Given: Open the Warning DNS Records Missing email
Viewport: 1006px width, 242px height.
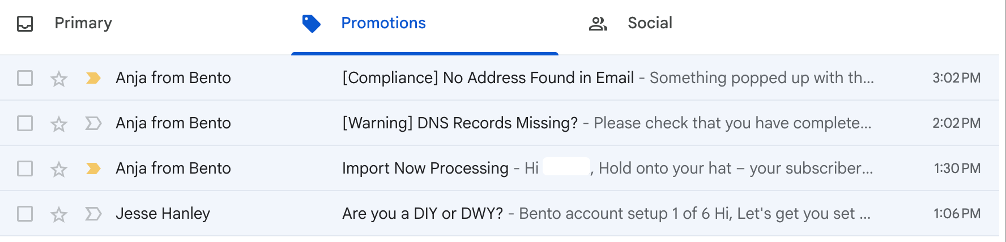Looking at the screenshot, I should tap(460, 123).
